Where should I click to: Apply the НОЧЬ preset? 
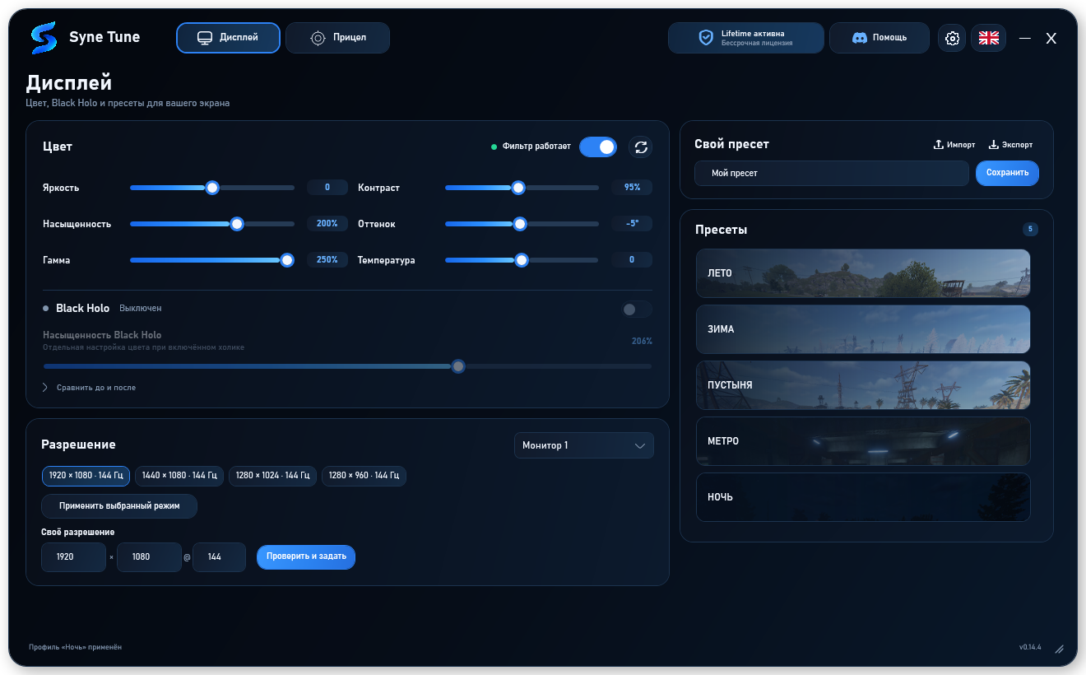pyautogui.click(x=863, y=497)
